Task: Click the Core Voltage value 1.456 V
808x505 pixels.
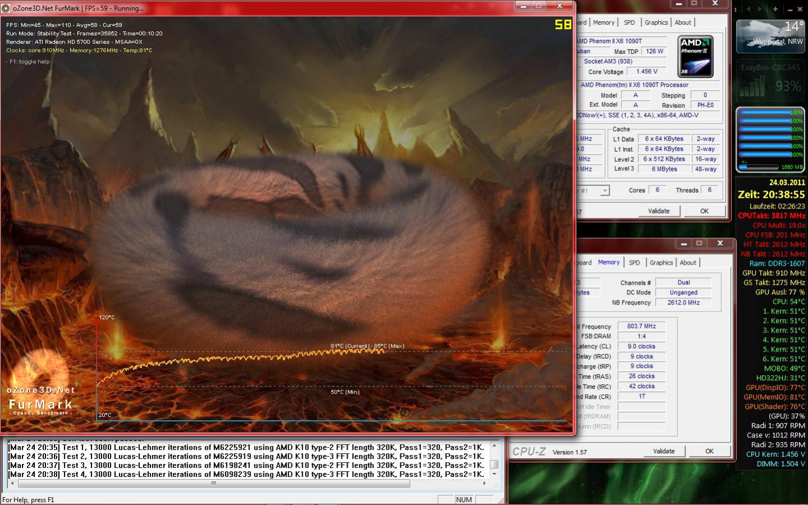Action: 647,71
